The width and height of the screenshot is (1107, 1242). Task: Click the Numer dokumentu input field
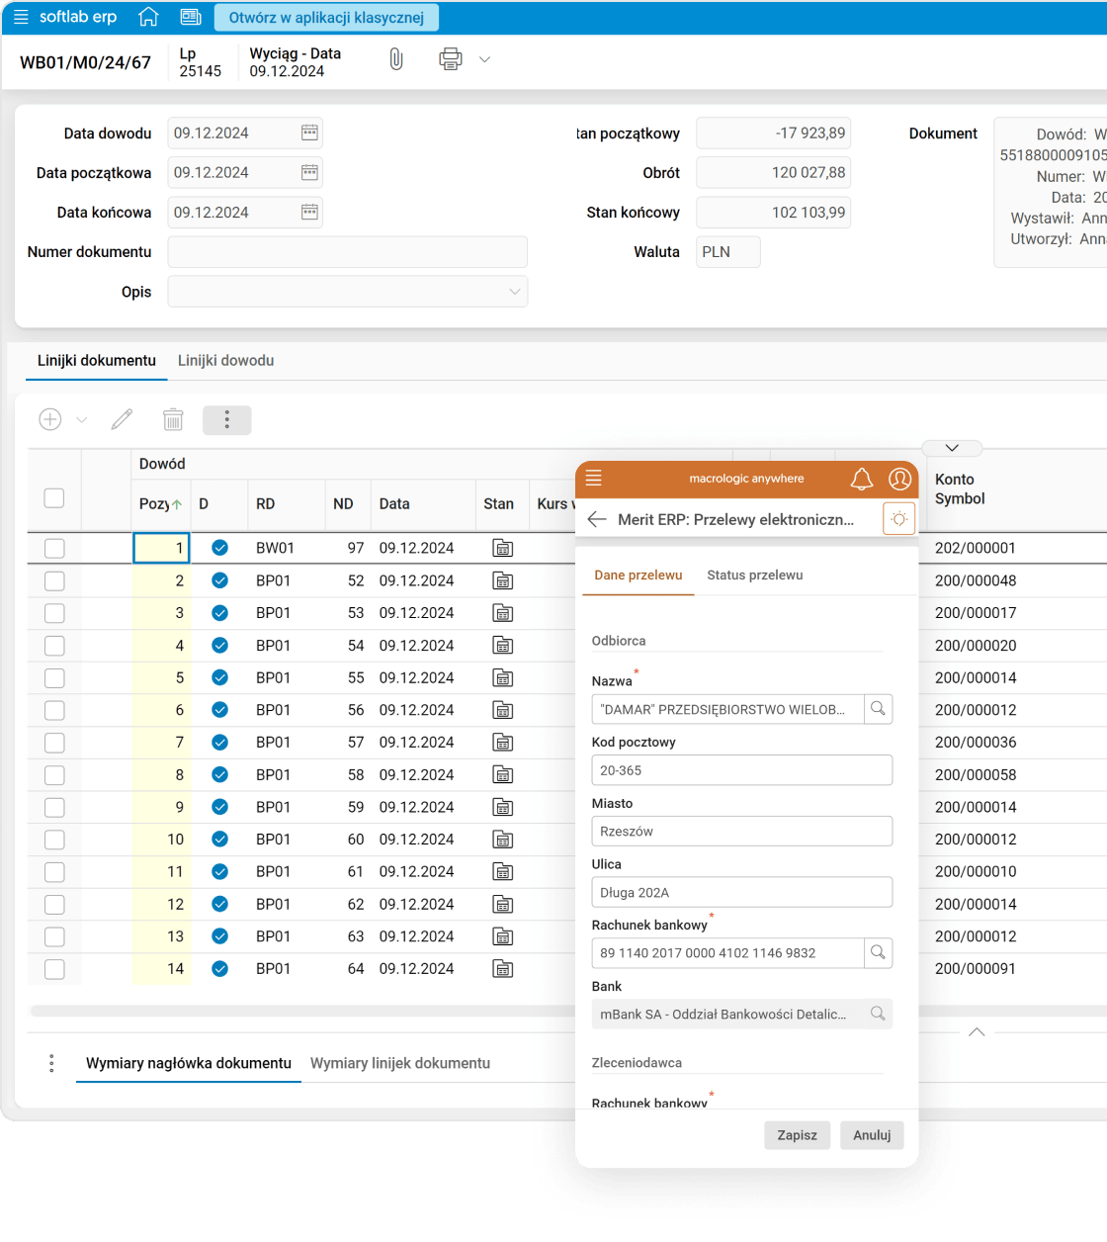pos(347,252)
